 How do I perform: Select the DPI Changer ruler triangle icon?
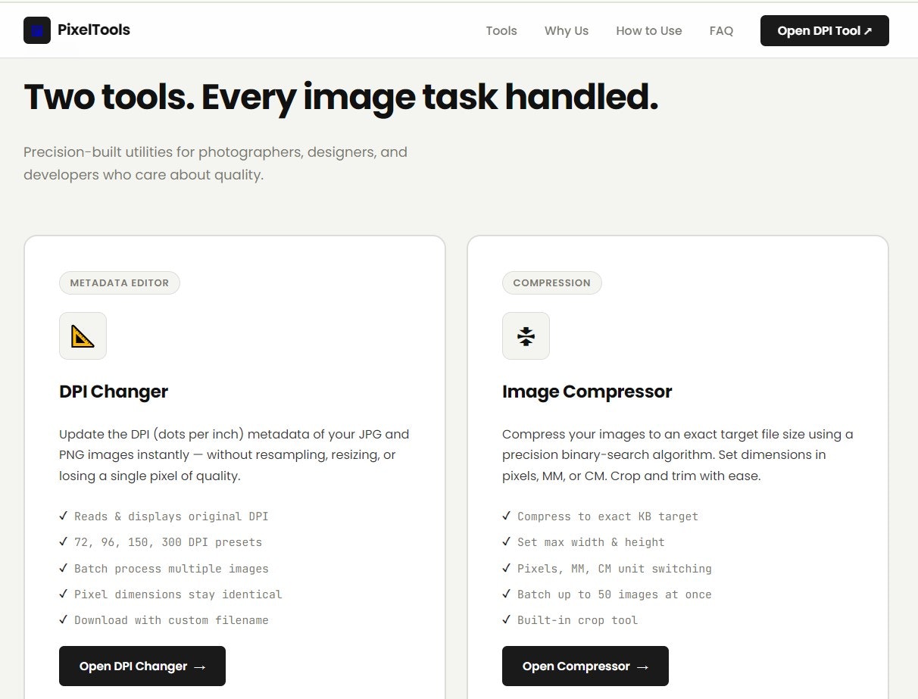click(83, 335)
